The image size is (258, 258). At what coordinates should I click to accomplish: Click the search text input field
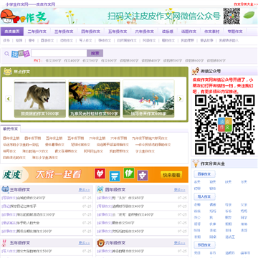[59, 53]
